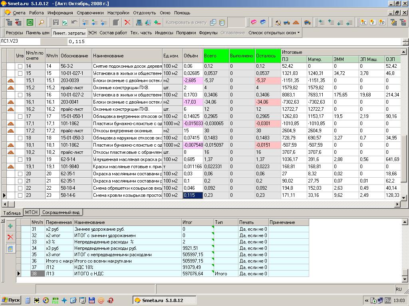Click the pink eraser book icon
The width and height of the screenshot is (409, 306).
click(254, 22)
